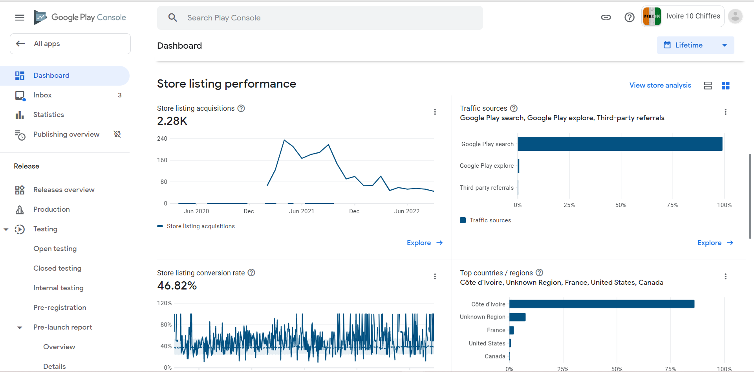Focus the Search Play Console field
This screenshot has height=372, width=754.
(320, 18)
